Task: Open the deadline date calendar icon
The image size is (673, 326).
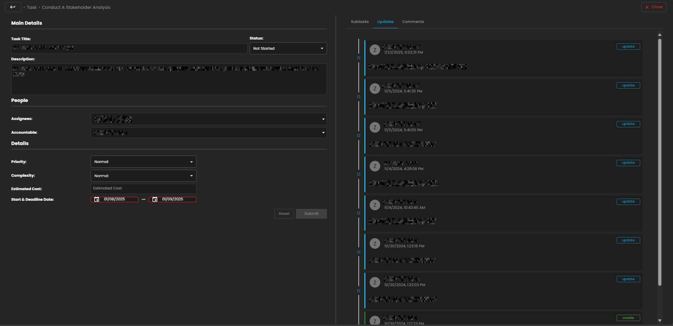Action: 155,199
